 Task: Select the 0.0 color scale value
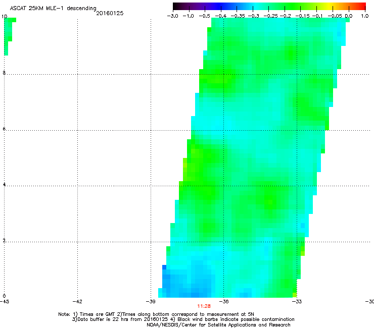(x=349, y=16)
